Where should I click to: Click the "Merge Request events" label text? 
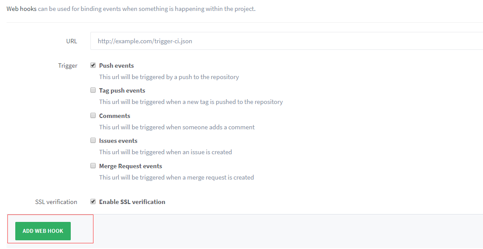pyautogui.click(x=130, y=166)
